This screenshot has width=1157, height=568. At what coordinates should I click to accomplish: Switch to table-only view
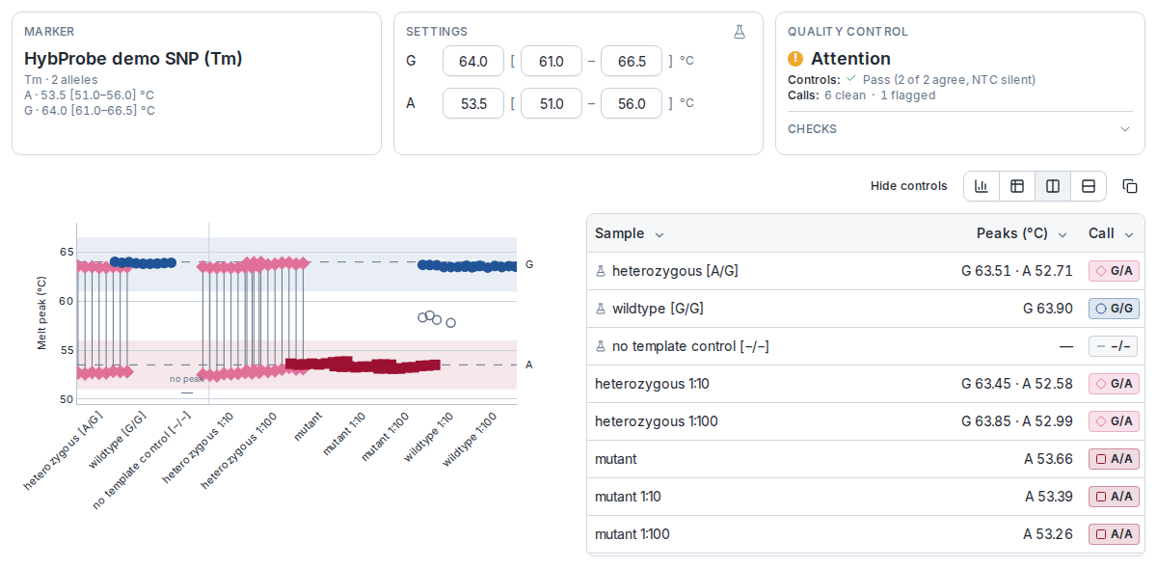click(1017, 186)
